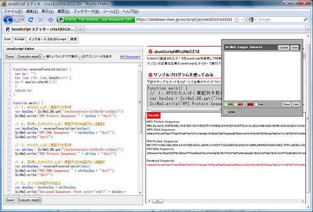The height and width of the screenshot is (212, 313).
Task: Click the browser Forward arrow button
Action: [x=18, y=19]
